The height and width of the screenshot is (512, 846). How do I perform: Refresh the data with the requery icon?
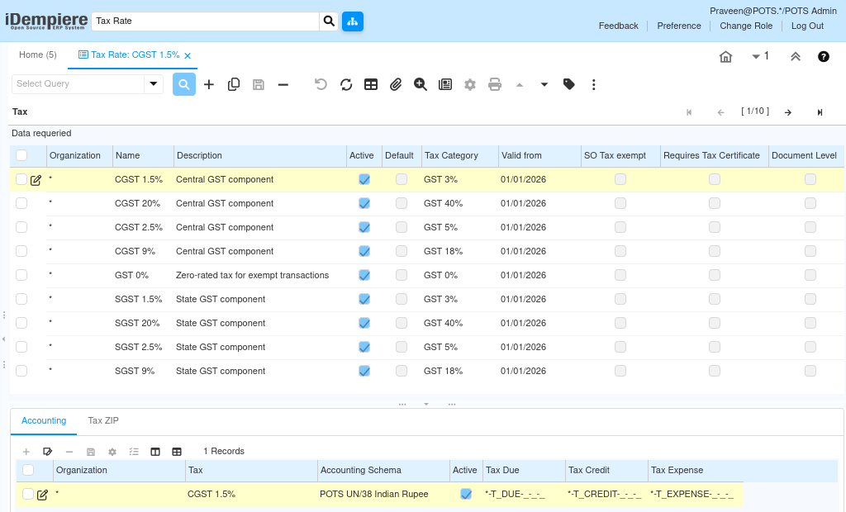point(346,84)
